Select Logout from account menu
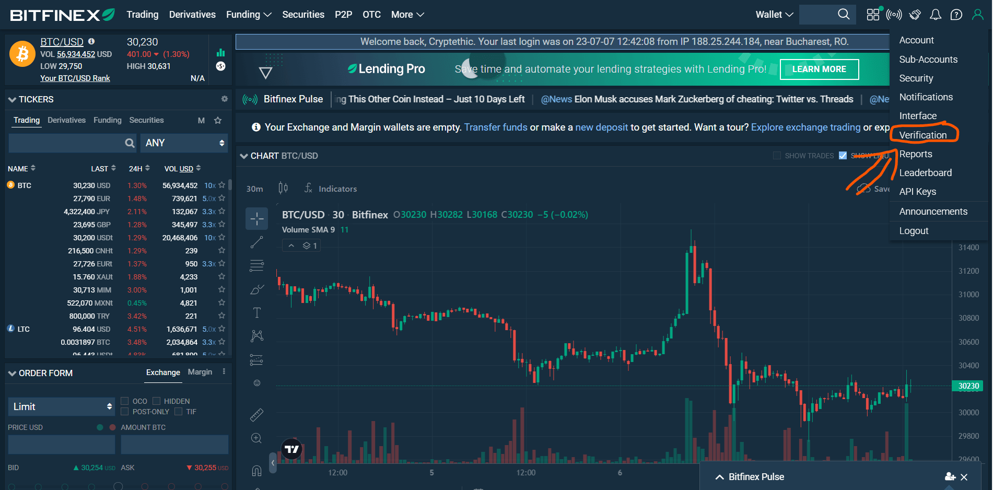The height and width of the screenshot is (490, 993). [914, 231]
